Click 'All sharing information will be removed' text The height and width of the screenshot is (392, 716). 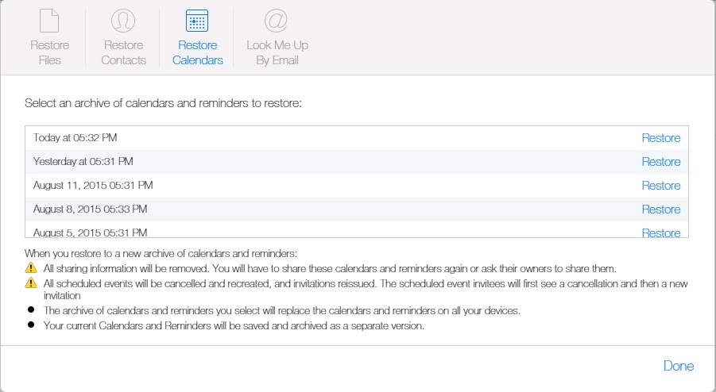(x=330, y=268)
